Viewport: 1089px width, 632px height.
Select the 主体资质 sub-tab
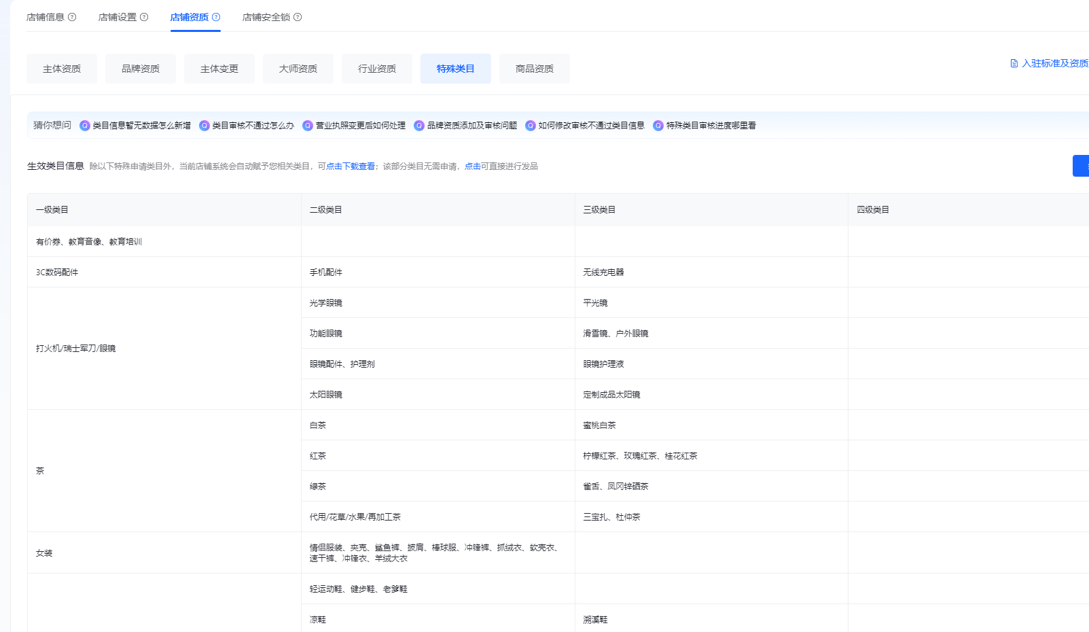[62, 69]
